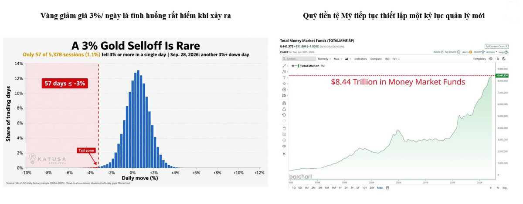The width and height of the screenshot is (523, 204).
Task: Select the trend line drawing tool
Action: click(284, 66)
